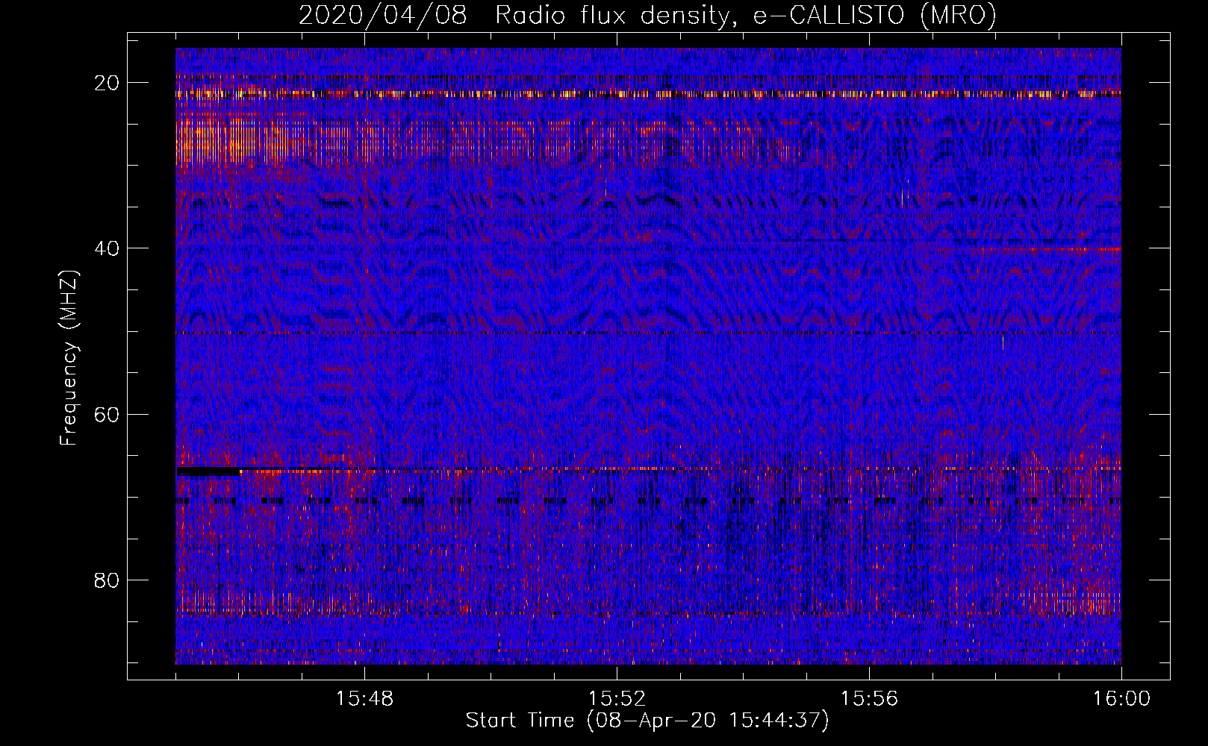1208x746 pixels.
Task: Click the 15:56 time tick label
Action: pos(869,700)
